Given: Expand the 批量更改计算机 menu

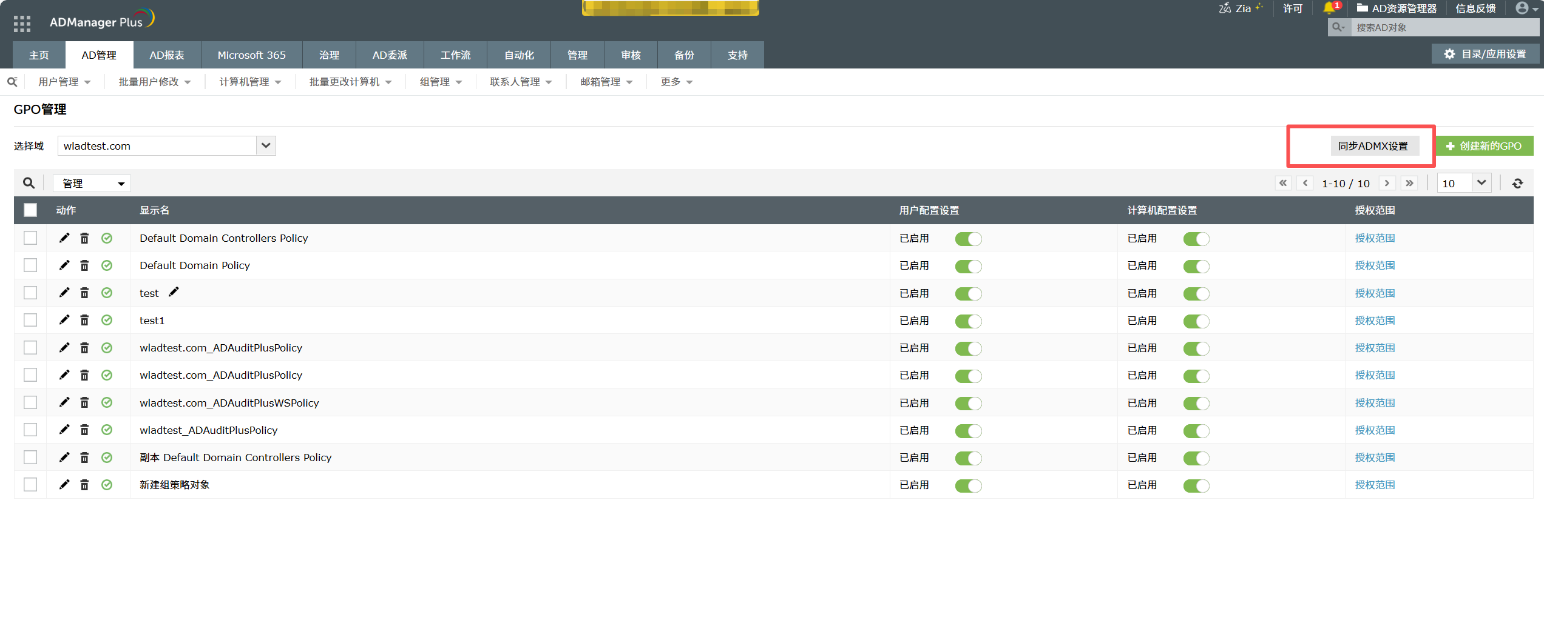Looking at the screenshot, I should point(351,82).
